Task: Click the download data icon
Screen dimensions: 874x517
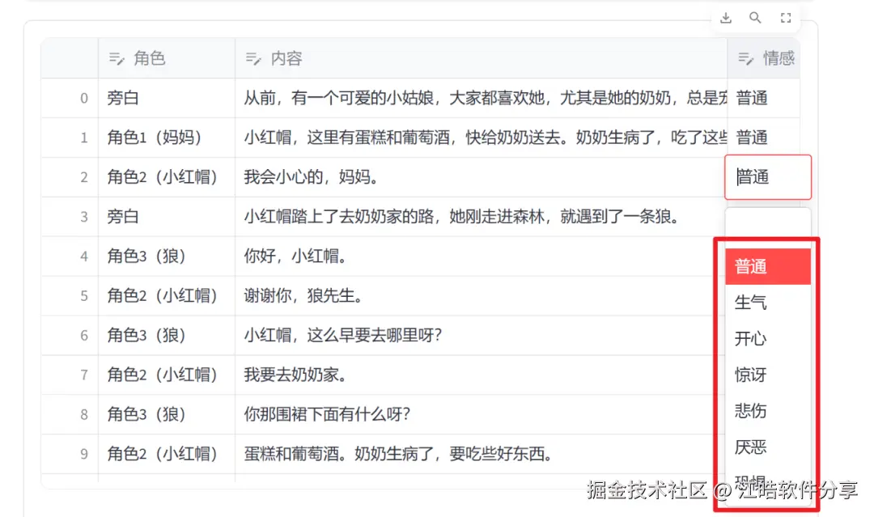Action: click(x=726, y=17)
